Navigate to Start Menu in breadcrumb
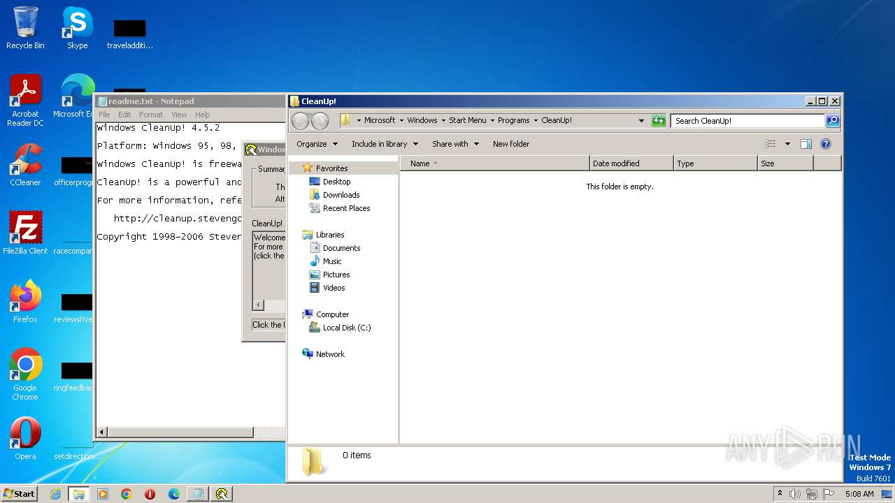The height and width of the screenshot is (503, 895). [467, 120]
